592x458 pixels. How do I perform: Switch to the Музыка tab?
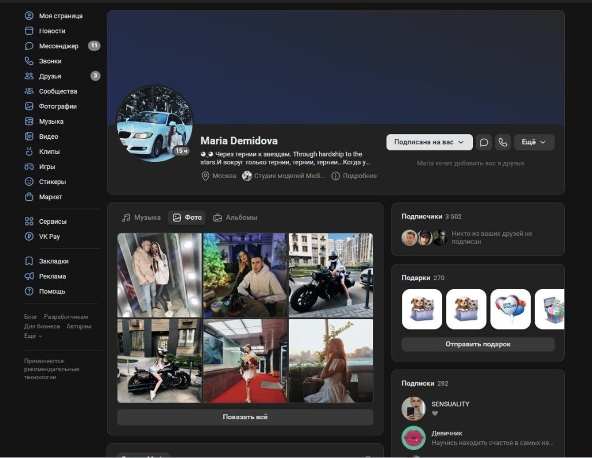pyautogui.click(x=141, y=217)
